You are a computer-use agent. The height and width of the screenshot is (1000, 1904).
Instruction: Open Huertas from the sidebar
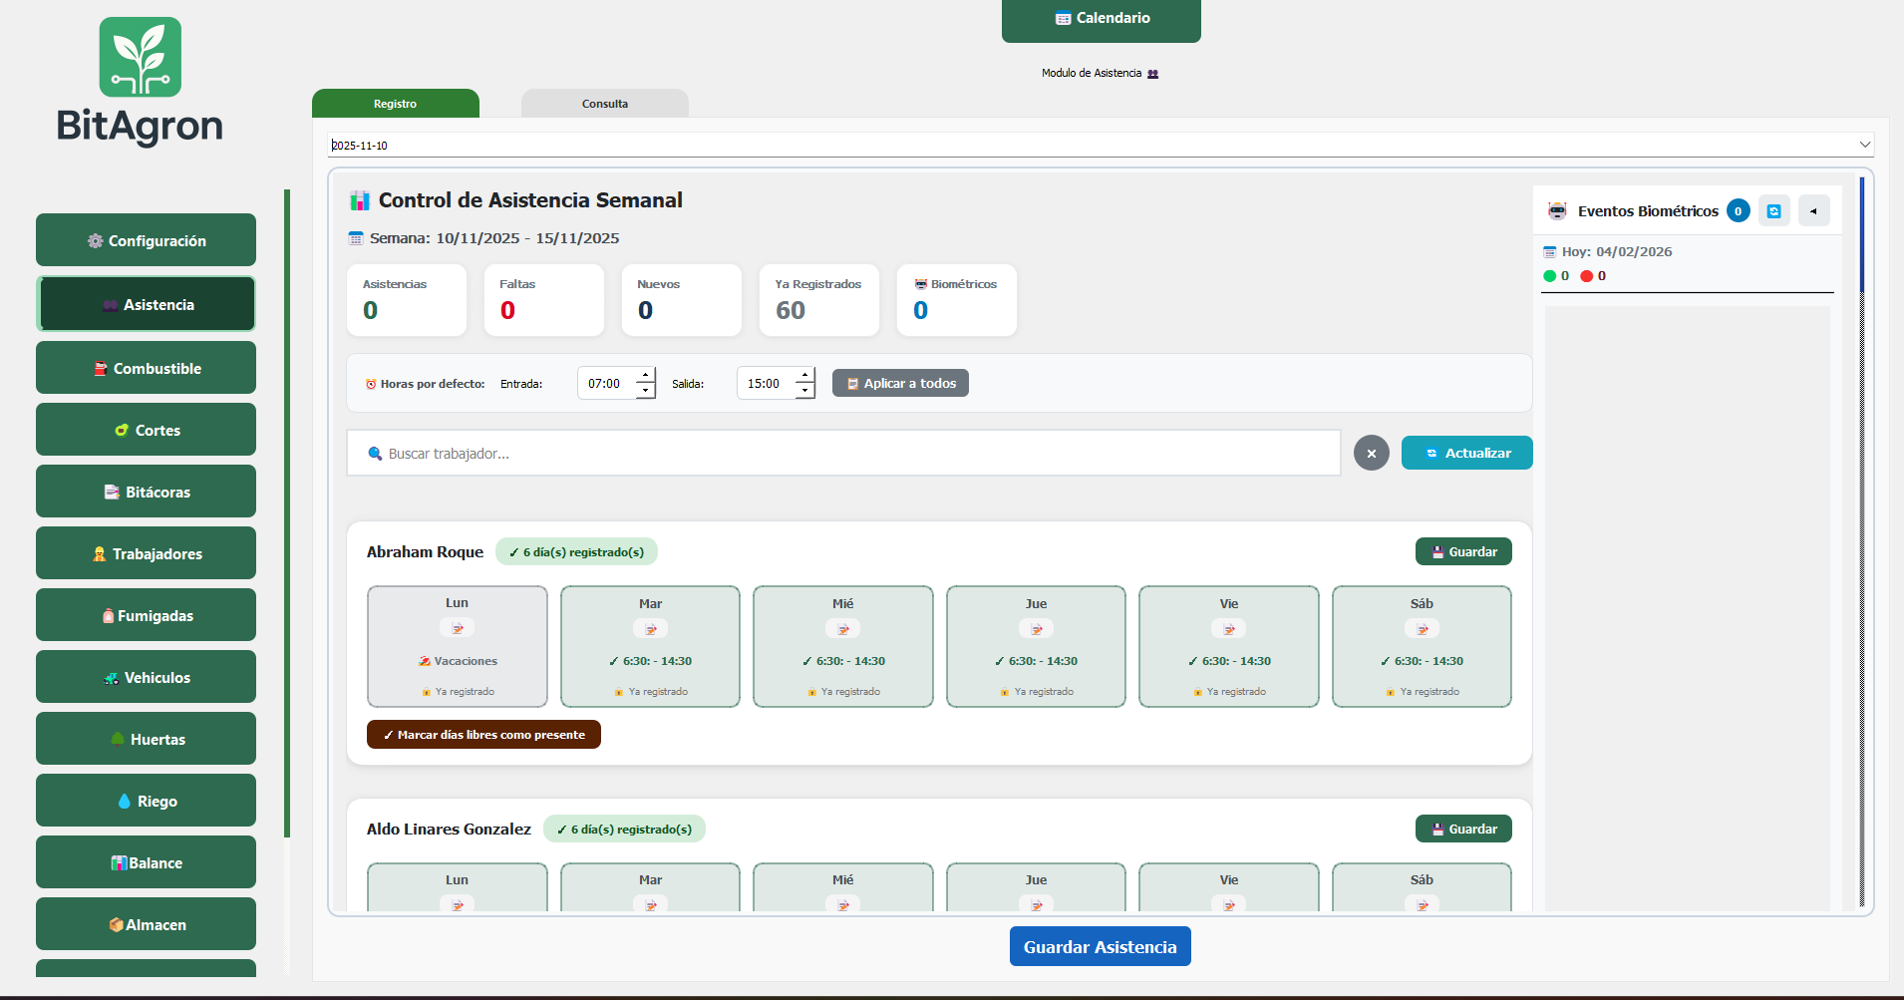146,739
